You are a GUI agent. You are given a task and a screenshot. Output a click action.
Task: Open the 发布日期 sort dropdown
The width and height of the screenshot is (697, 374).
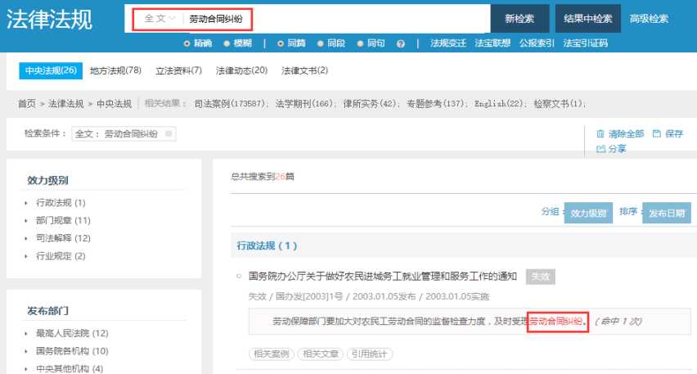coord(667,213)
